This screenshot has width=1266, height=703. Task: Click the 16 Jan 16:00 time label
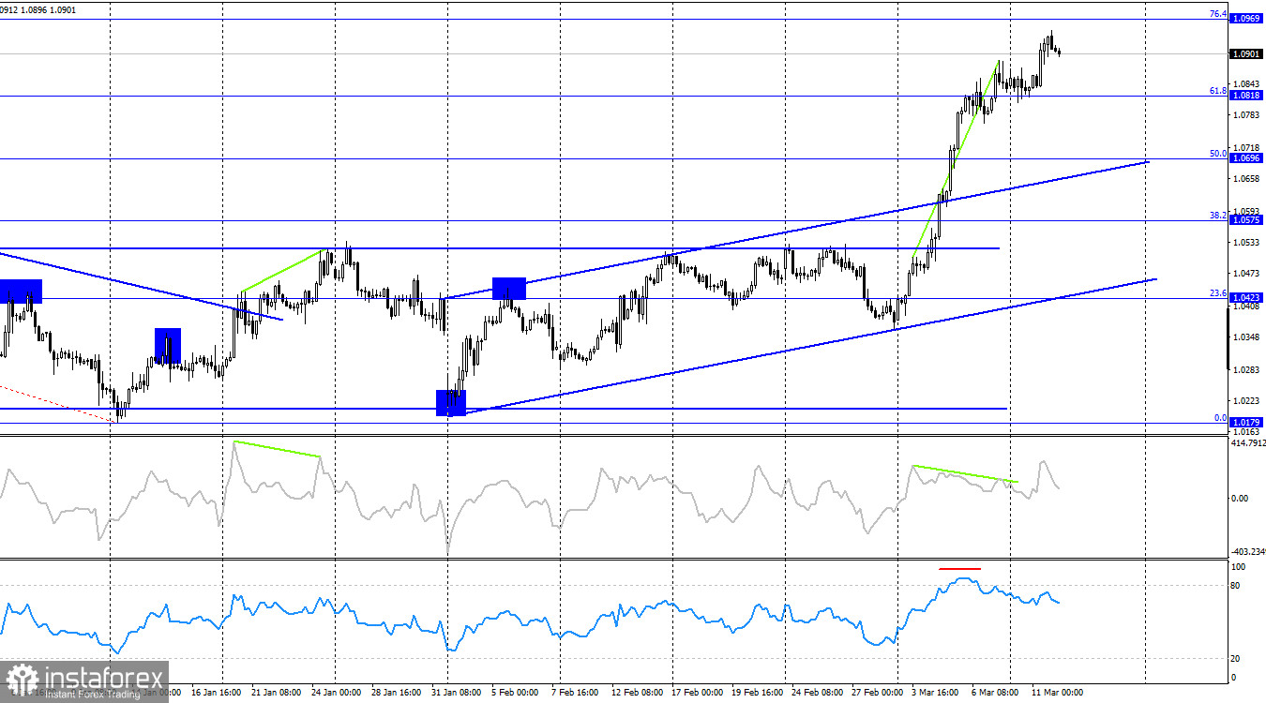click(x=215, y=693)
